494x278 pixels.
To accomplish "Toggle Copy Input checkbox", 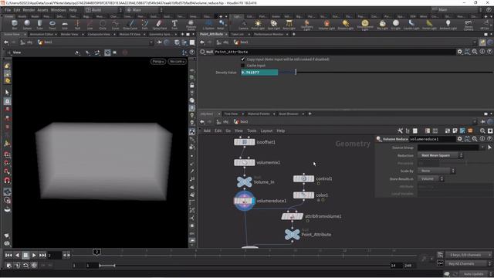I will [242, 59].
